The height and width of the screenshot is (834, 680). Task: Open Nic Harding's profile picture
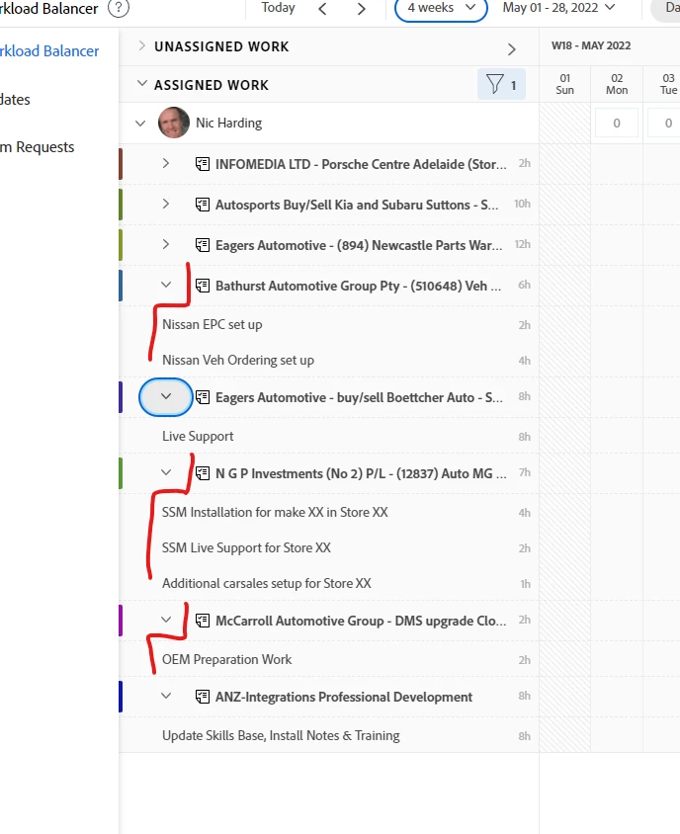point(173,123)
